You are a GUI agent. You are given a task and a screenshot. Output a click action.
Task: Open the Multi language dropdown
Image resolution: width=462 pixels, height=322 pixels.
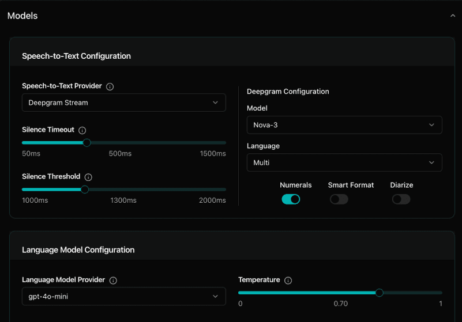click(x=344, y=163)
